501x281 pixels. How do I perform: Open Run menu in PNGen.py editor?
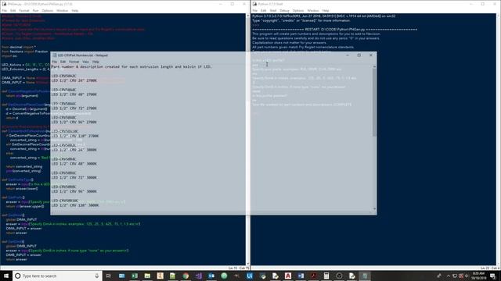(35, 10)
